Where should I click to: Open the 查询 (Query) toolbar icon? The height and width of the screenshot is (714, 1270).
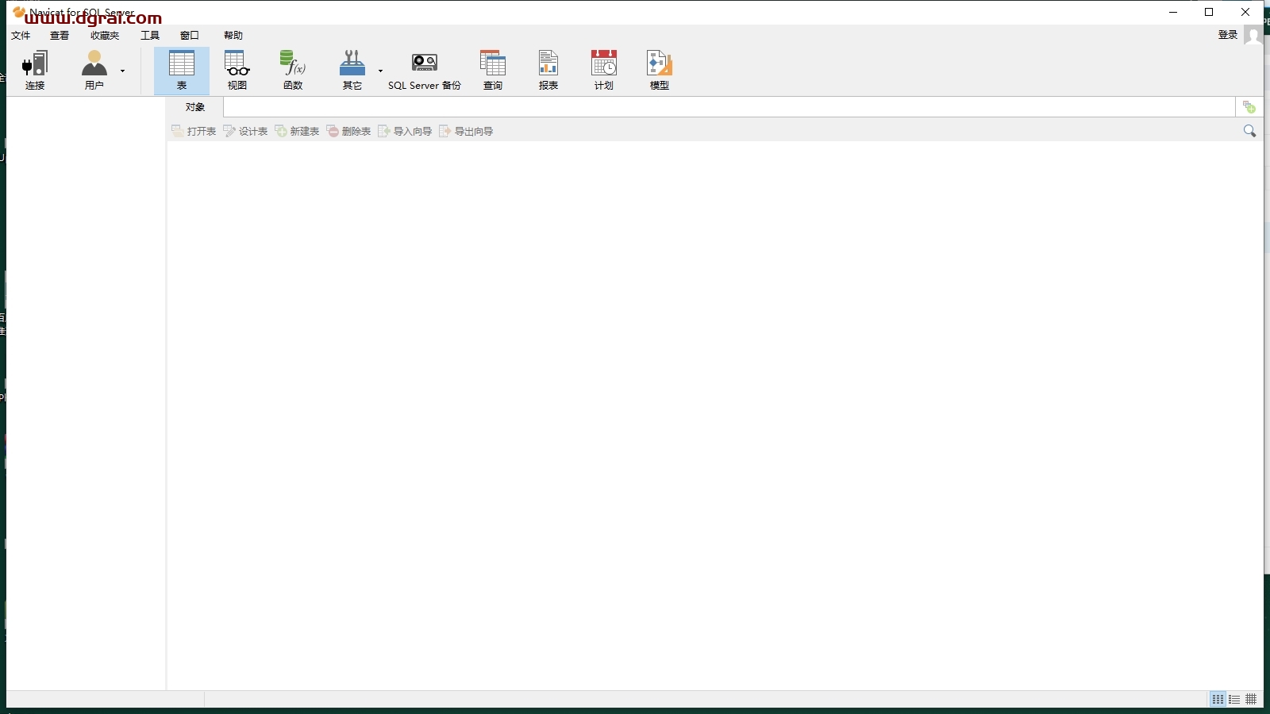point(493,70)
